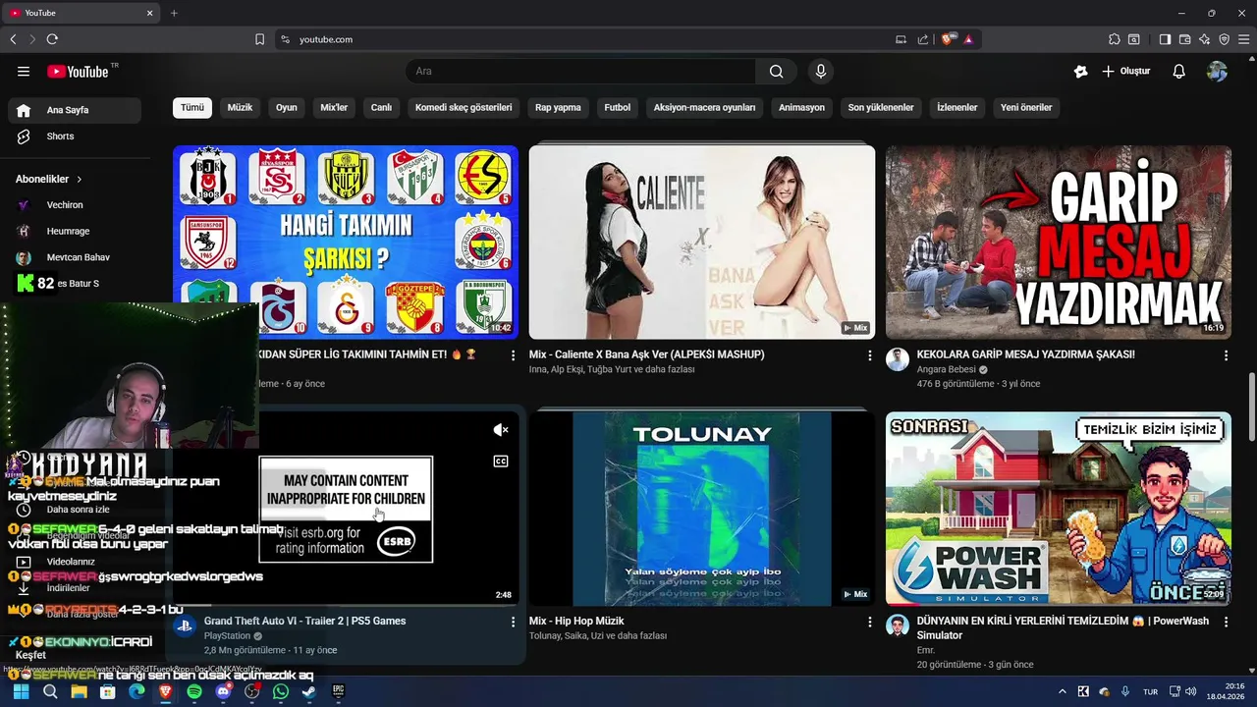Image resolution: width=1257 pixels, height=707 pixels.
Task: Toggle browser sidebar panel icon
Action: (1165, 39)
